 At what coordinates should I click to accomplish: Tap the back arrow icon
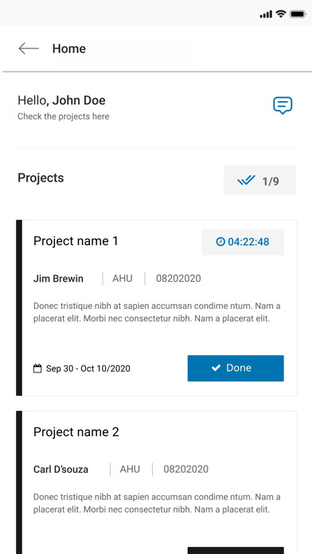pyautogui.click(x=29, y=49)
